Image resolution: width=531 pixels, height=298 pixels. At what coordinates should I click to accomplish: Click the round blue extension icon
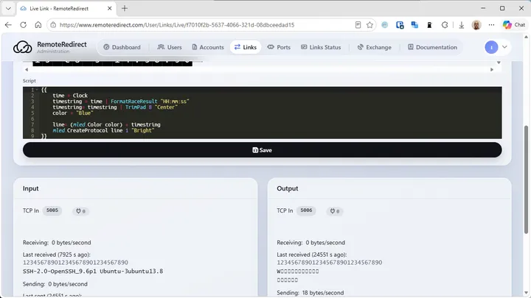(x=385, y=25)
